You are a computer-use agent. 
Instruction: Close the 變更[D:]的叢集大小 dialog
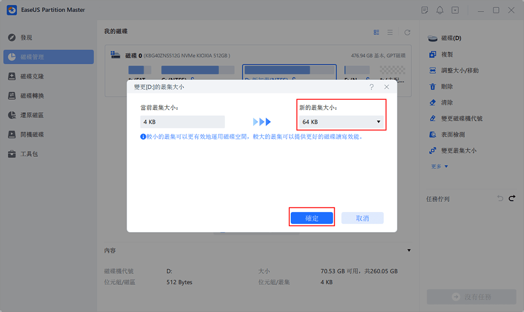[387, 87]
